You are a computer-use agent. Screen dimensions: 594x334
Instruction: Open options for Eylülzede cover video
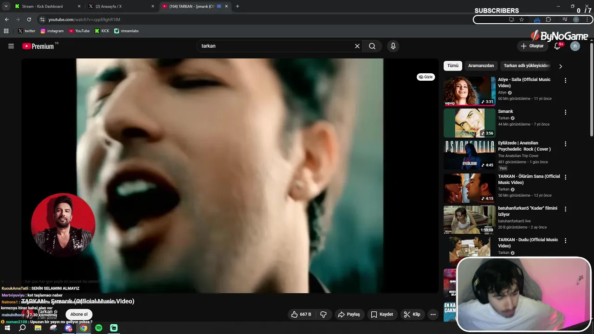pyautogui.click(x=565, y=144)
